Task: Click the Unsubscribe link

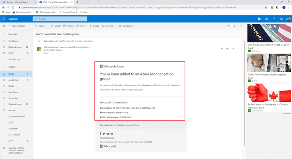Action: point(69,41)
